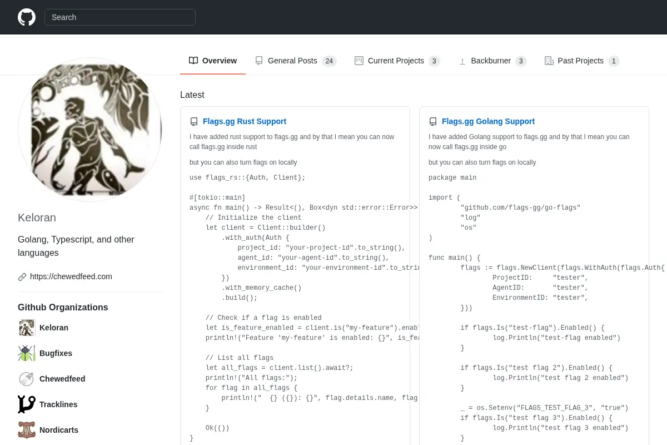Click the 'log.Println("test-flag enabled")' code line
This screenshot has width=667, height=445.
tap(556, 338)
